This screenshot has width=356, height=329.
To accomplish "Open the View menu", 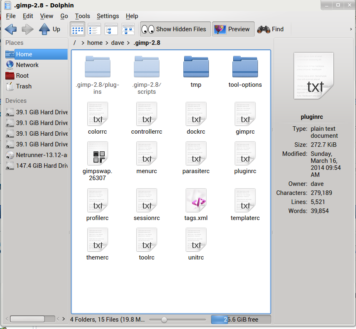I will pos(47,16).
